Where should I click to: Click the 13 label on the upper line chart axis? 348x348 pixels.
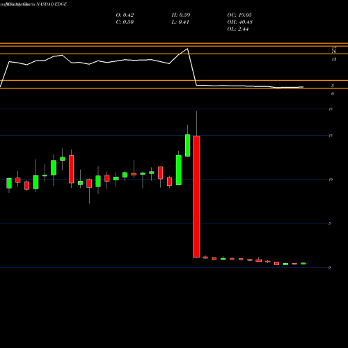[334, 59]
